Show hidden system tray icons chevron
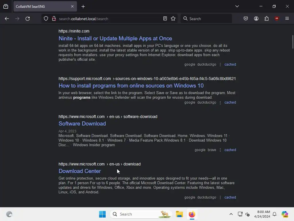294x221 pixels. (231, 214)
